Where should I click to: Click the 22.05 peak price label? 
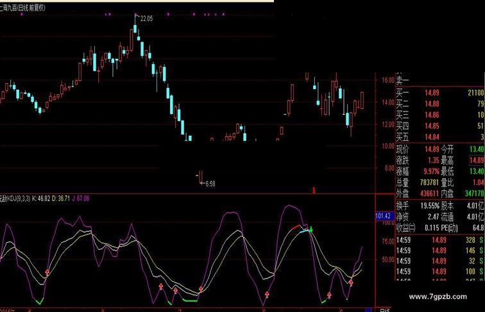(146, 19)
